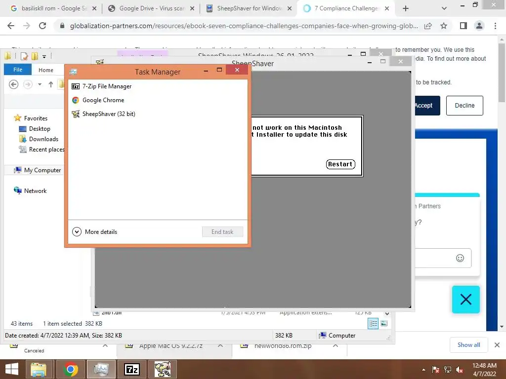
Task: Open a new Chrome tab
Action: (406, 9)
